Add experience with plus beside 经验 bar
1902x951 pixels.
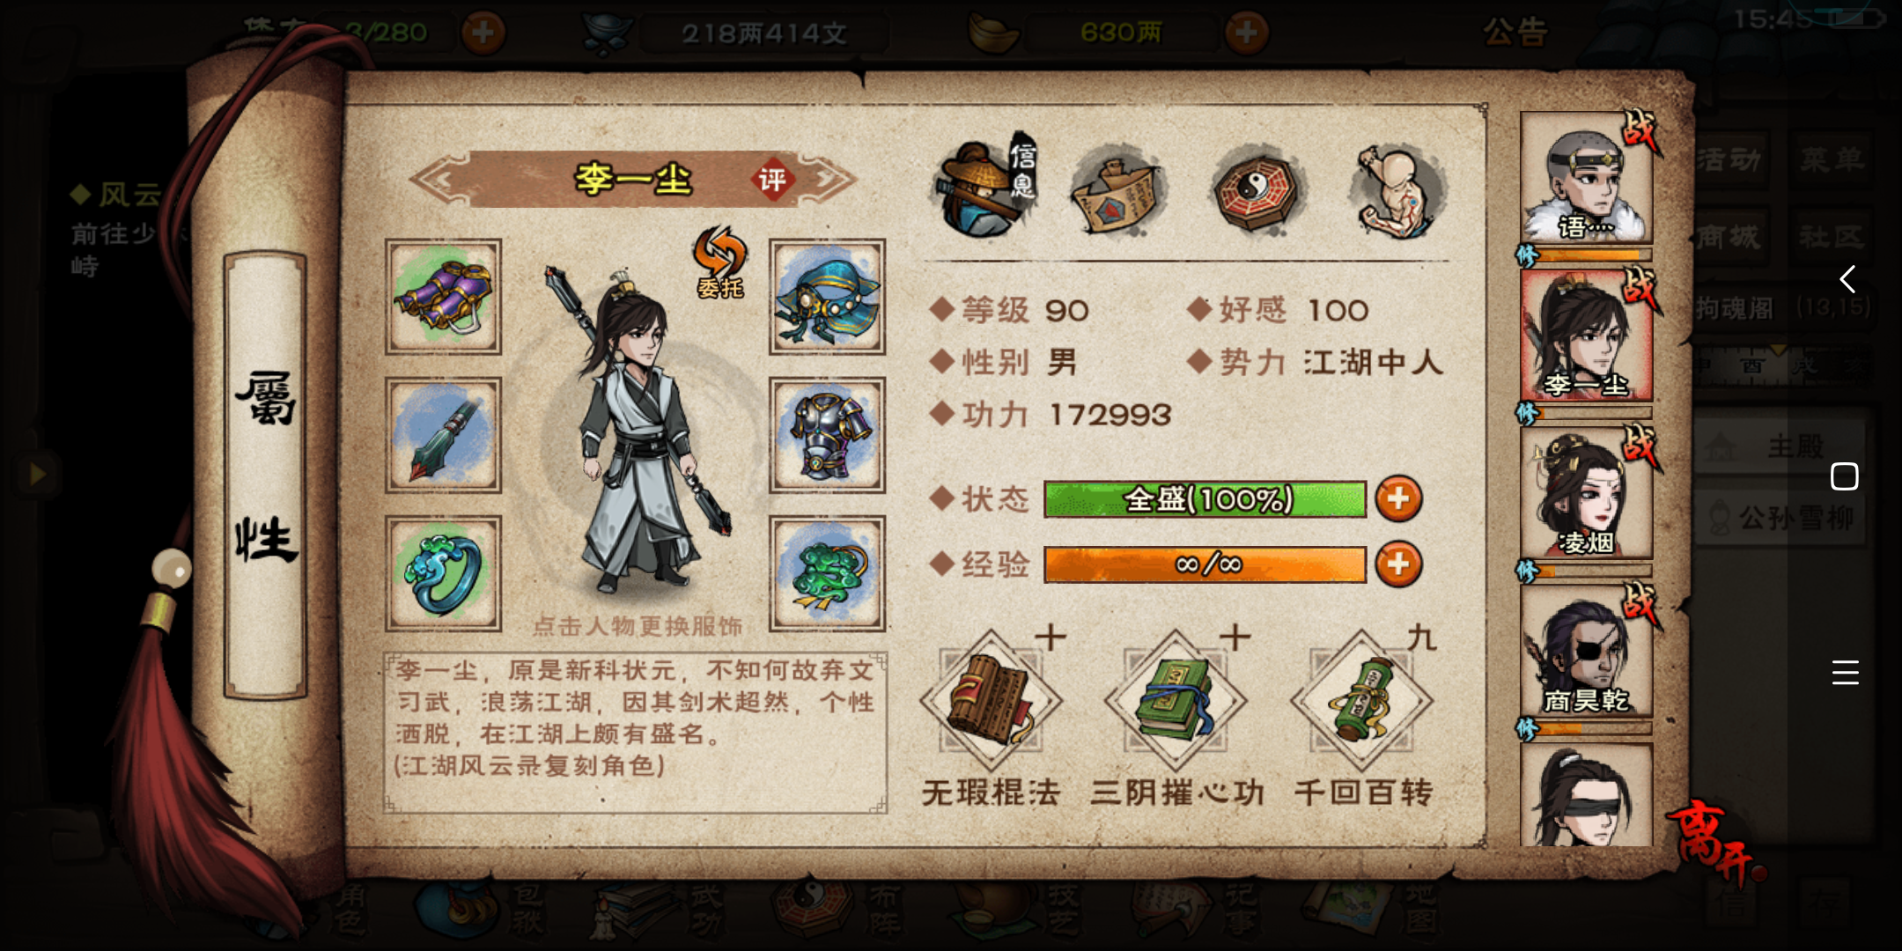coord(1398,564)
